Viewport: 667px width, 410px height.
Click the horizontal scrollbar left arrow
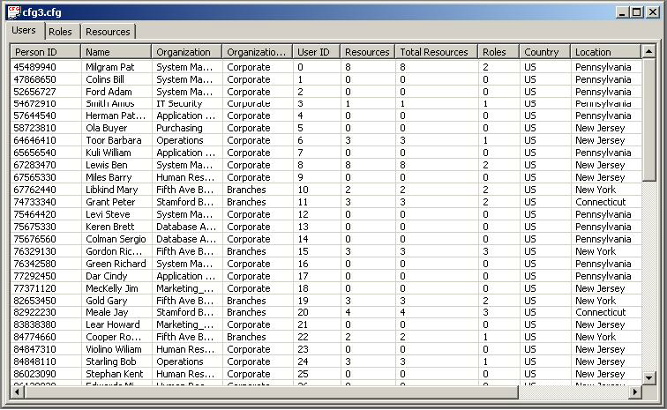point(17,391)
